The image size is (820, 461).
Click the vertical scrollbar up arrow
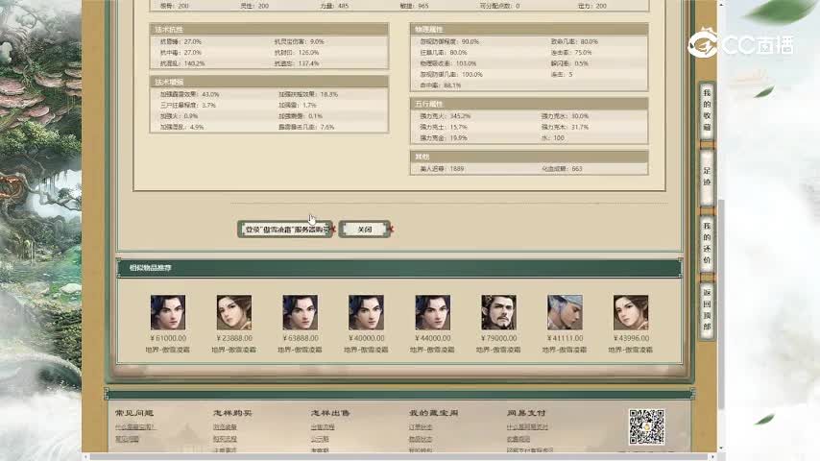click(721, 4)
